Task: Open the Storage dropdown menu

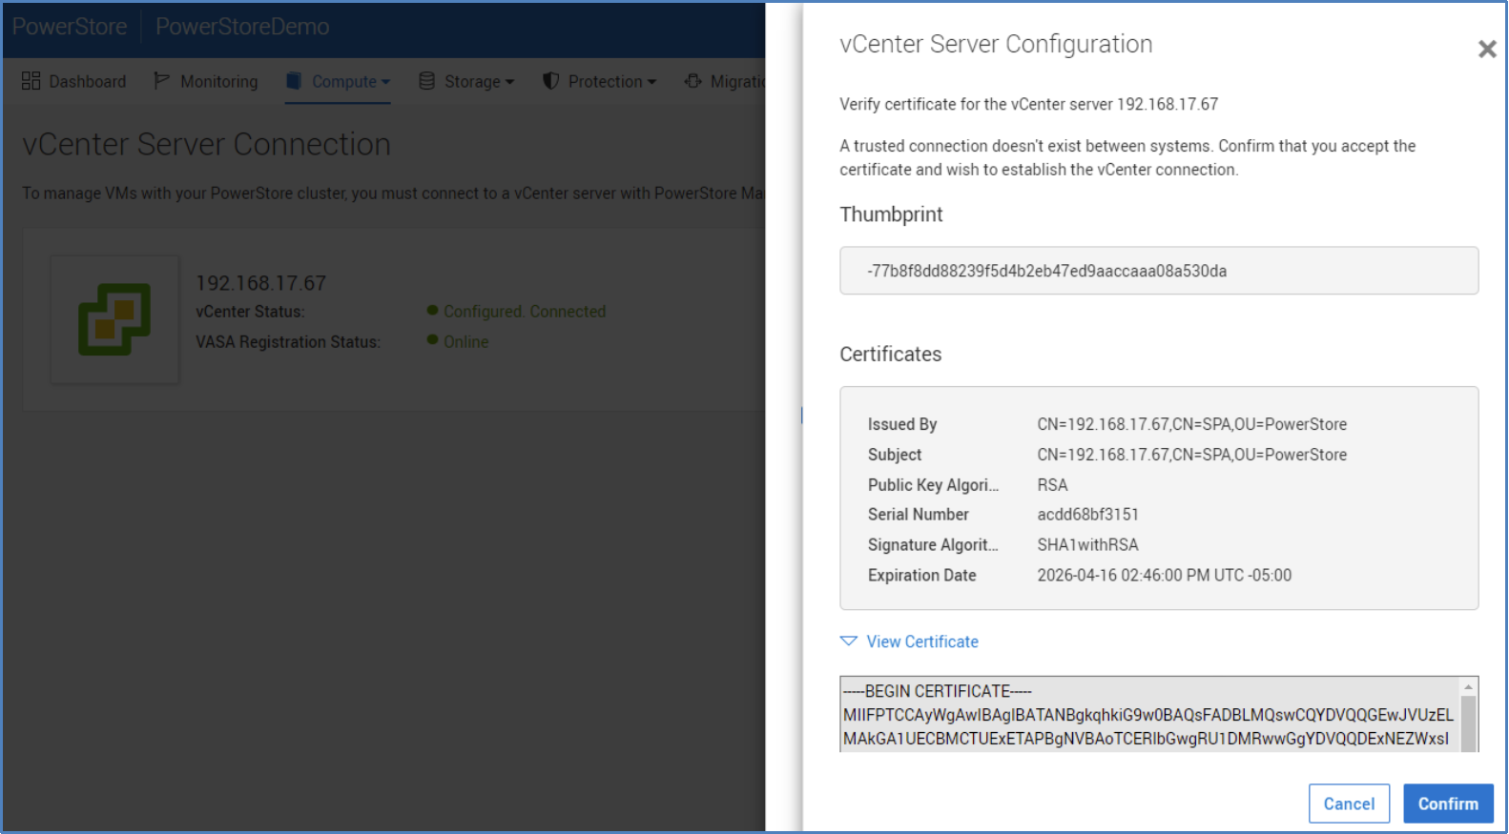Action: pos(467,81)
